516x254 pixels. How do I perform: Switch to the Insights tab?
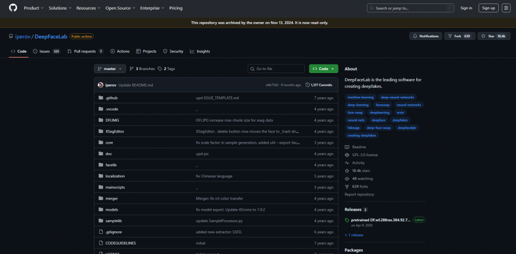coord(200,51)
